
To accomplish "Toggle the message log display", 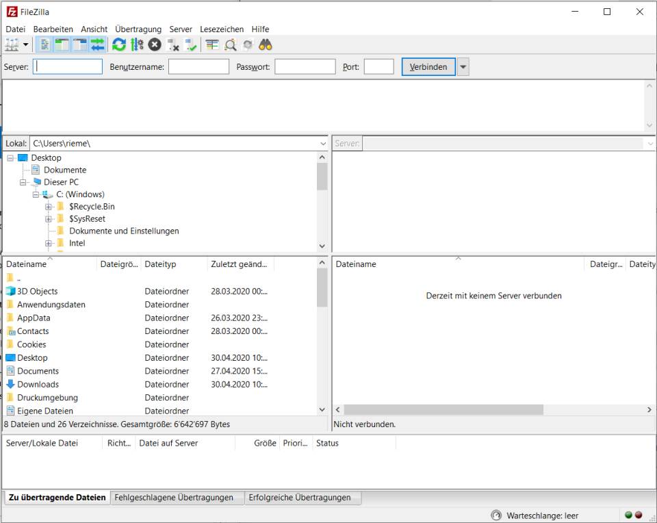I will pos(44,44).
